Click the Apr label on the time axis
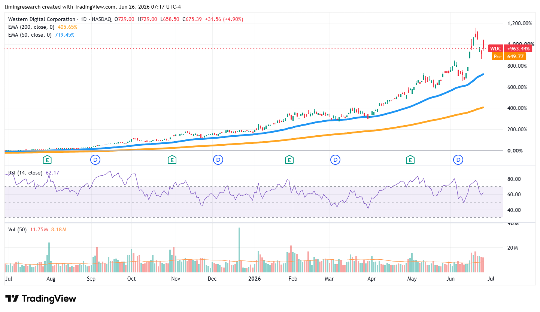Screen dimensions: 540x312 click(371, 279)
